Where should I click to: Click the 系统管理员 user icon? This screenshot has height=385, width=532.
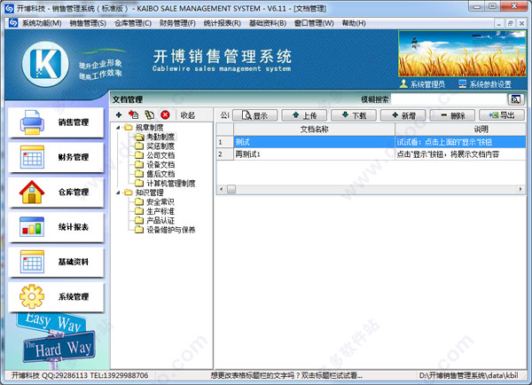[x=403, y=83]
